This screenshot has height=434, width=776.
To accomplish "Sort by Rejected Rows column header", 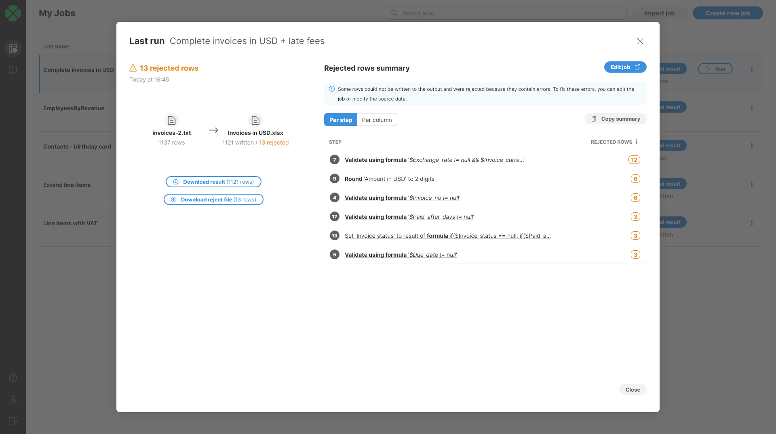I will [x=614, y=142].
